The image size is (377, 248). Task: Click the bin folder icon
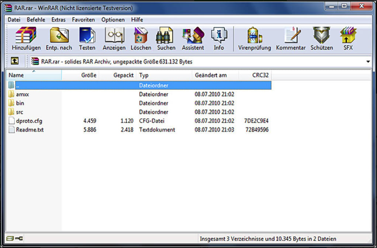(x=11, y=103)
